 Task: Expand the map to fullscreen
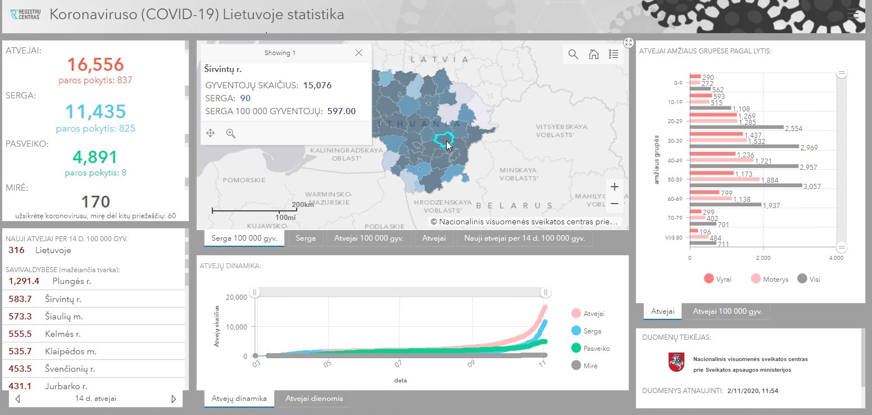(629, 43)
